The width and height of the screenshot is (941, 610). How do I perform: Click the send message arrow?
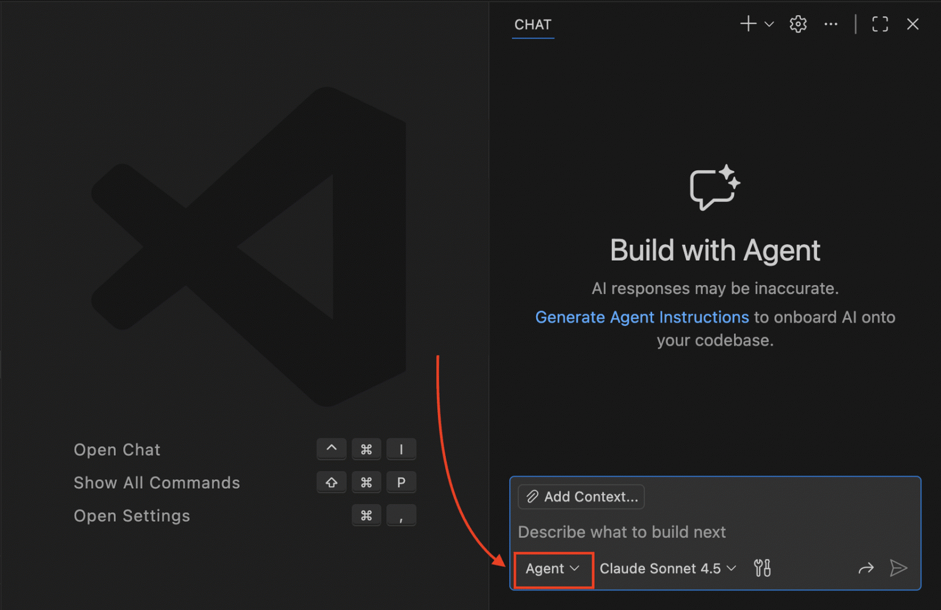click(899, 568)
